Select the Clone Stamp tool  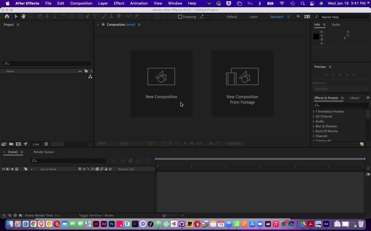coord(111,16)
